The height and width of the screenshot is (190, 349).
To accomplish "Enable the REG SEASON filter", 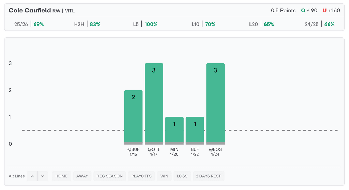I will click(x=109, y=176).
